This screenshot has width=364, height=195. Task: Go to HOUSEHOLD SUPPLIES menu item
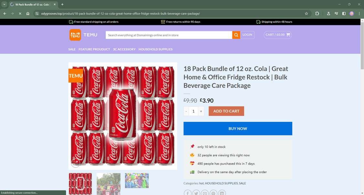click(155, 49)
